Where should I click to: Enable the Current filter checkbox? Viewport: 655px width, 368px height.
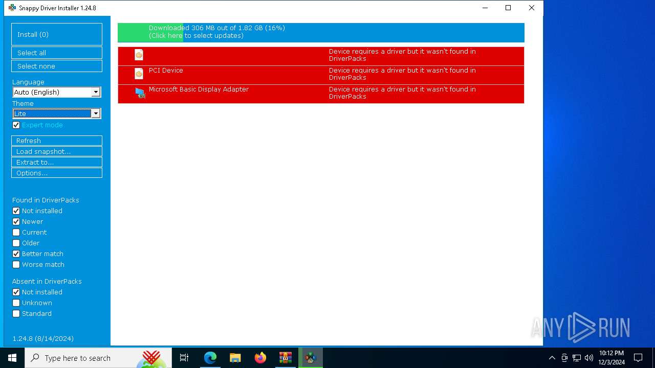coord(16,233)
